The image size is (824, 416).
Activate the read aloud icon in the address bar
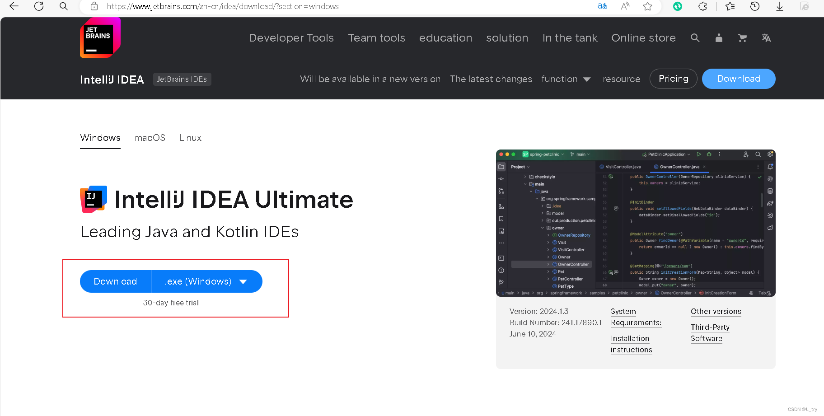point(625,6)
